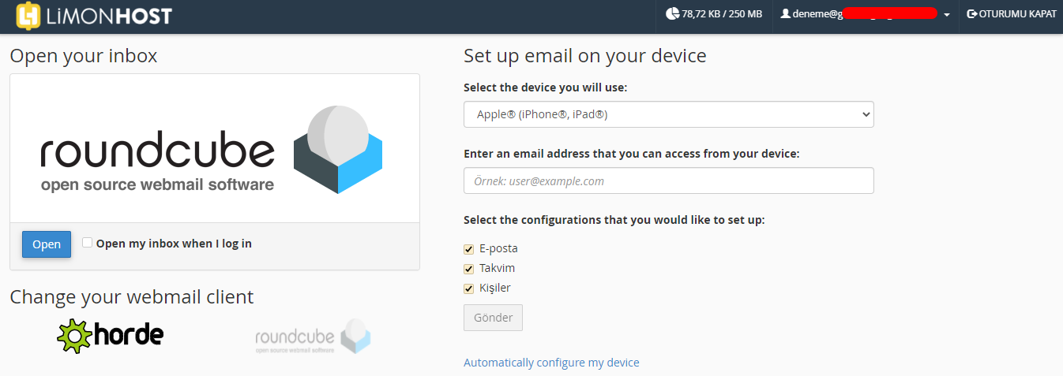Uncheck the Kişiler configuration checkbox
The image size is (1063, 376).
pyautogui.click(x=469, y=289)
